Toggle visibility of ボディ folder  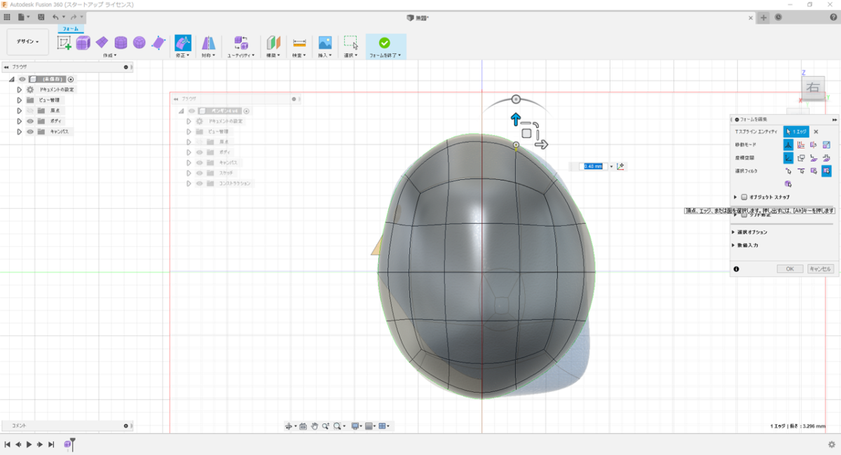(30, 121)
